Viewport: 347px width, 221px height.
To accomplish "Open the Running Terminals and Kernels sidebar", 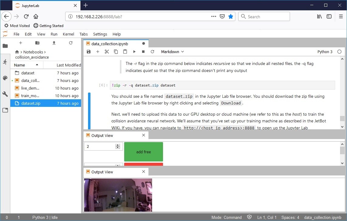I will click(5, 62).
